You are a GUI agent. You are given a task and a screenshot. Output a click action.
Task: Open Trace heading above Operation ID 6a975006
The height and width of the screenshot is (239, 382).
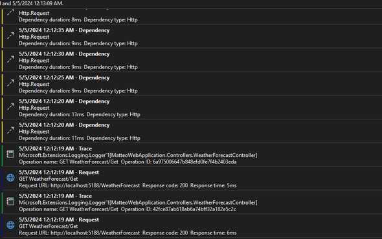pos(55,149)
